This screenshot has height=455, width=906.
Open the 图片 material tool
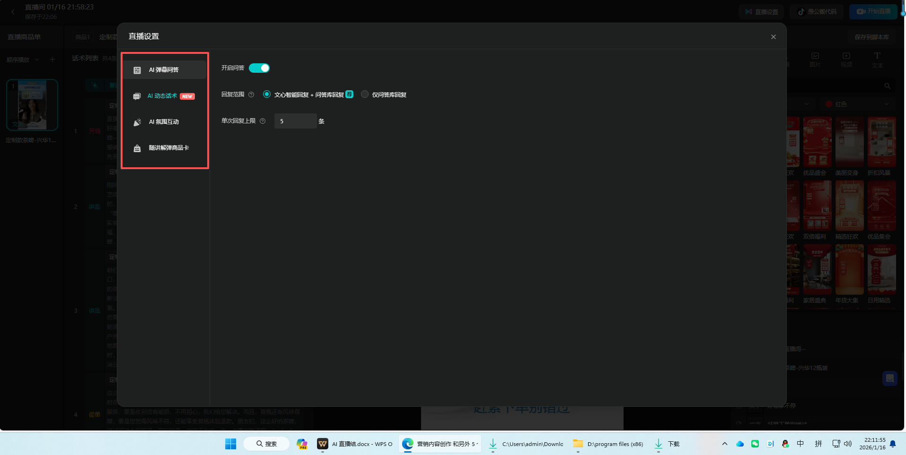pos(815,60)
